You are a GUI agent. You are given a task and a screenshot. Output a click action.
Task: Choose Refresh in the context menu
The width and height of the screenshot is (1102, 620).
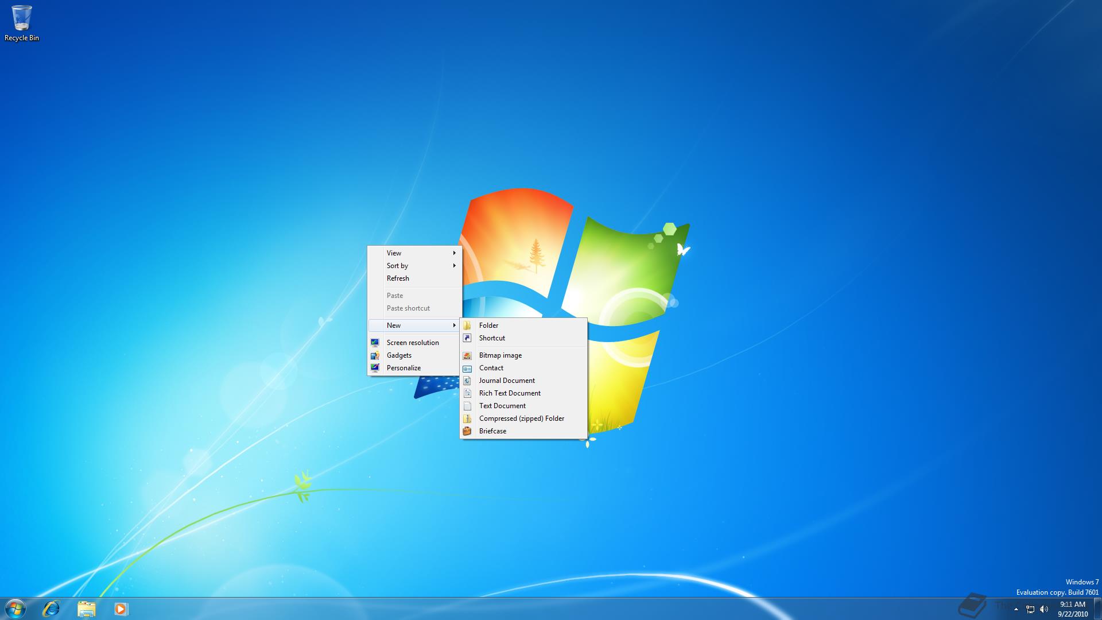pos(414,278)
